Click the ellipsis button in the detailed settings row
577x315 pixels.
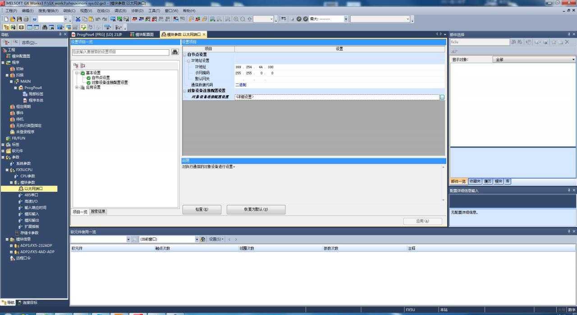click(442, 97)
